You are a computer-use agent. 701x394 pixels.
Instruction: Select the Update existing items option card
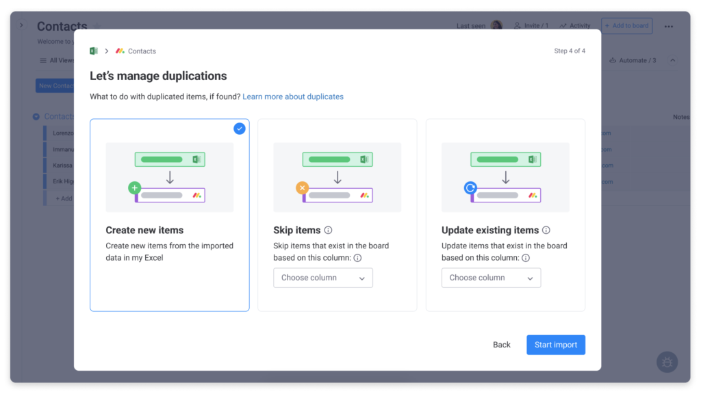(x=505, y=215)
